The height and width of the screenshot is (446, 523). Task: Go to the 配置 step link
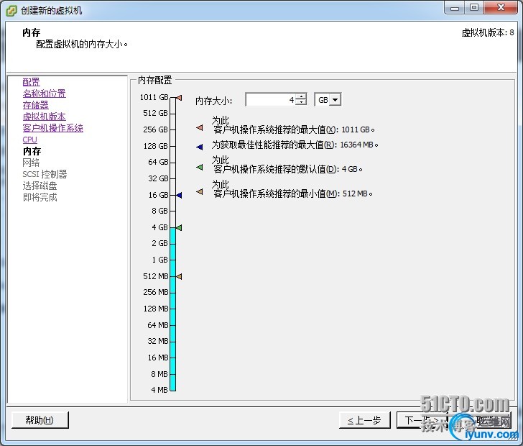[x=31, y=82]
